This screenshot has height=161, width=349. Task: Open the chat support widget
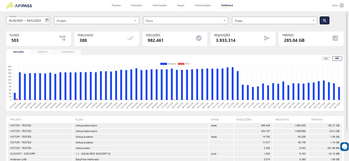344,146
